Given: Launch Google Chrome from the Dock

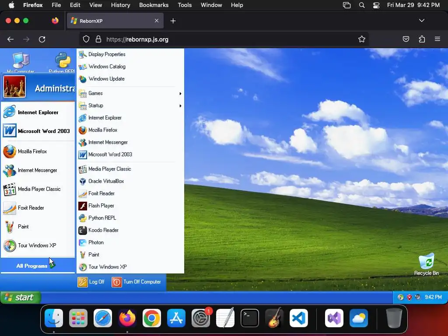Looking at the screenshot, I should click(152, 318).
